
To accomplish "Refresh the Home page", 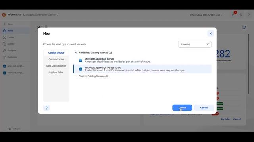I will point(244,27).
